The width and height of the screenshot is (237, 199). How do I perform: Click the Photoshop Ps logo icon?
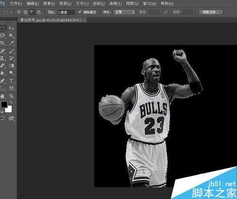coord(3,3)
